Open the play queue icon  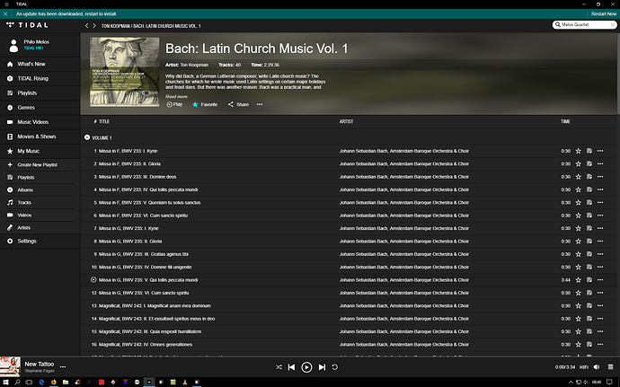click(610, 367)
